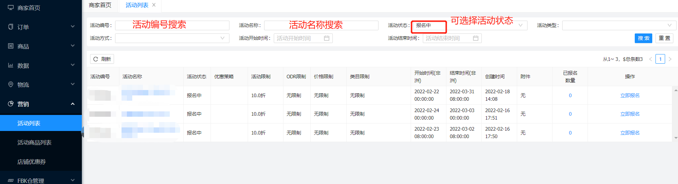678x184 pixels.
Task: Close the 活动列表 tab
Action: 154,5
